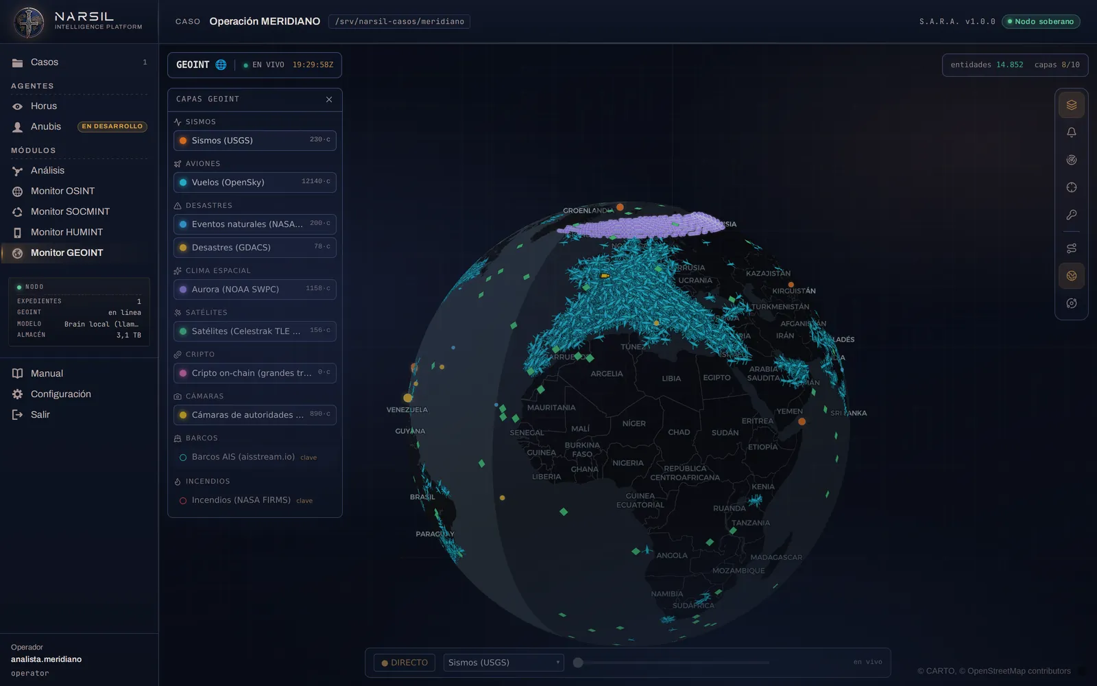
Task: Open the Horus agent
Action: click(80, 106)
